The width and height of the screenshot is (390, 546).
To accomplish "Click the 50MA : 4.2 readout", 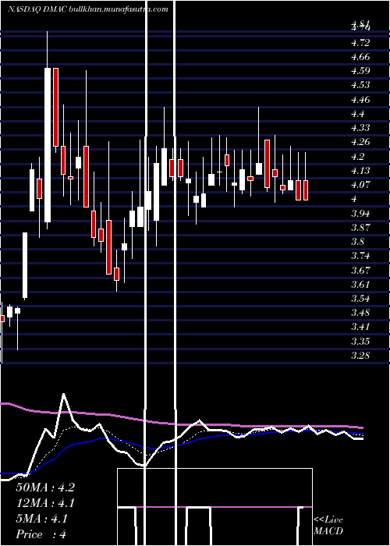I will pyautogui.click(x=45, y=487).
